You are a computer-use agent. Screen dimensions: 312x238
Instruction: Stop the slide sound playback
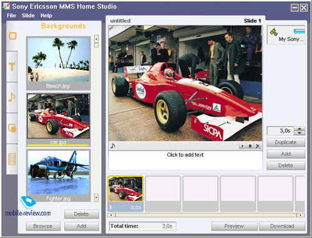250,146
